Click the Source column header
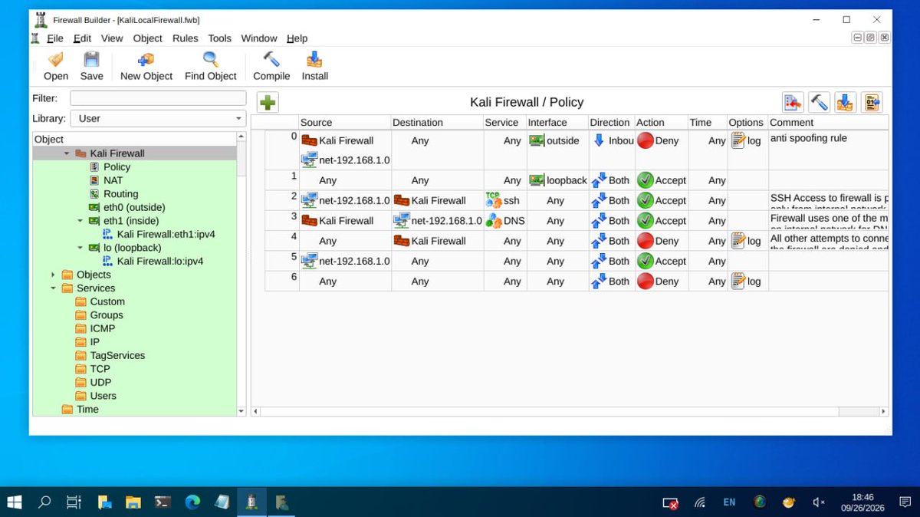Image resolution: width=920 pixels, height=517 pixels. click(x=344, y=122)
